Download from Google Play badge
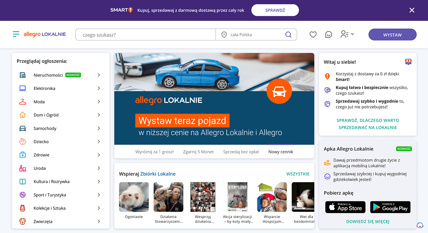This screenshot has height=233, width=428. tap(390, 207)
